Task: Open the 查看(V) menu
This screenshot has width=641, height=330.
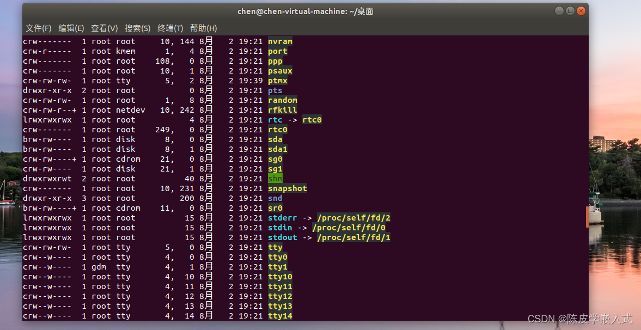Action: click(x=104, y=28)
